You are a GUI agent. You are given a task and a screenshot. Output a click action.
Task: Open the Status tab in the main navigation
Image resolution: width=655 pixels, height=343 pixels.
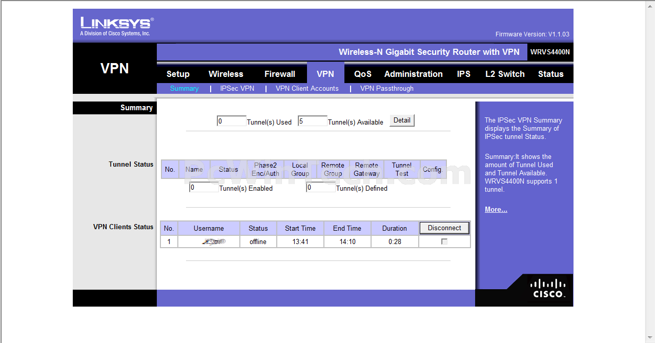pyautogui.click(x=551, y=74)
